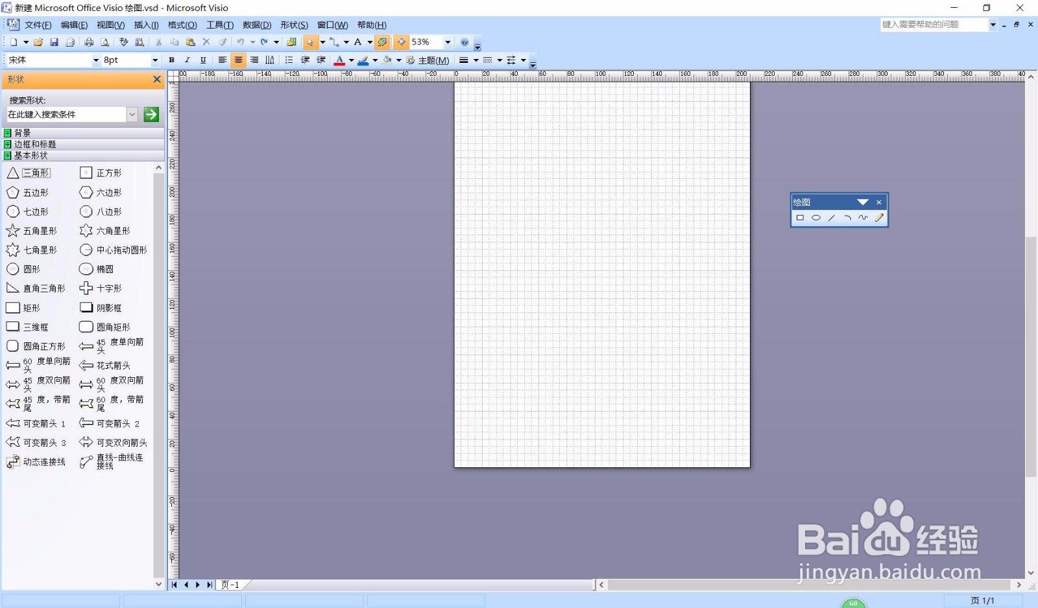
Task: Click the green search-shapes arrow button
Action: tap(151, 115)
